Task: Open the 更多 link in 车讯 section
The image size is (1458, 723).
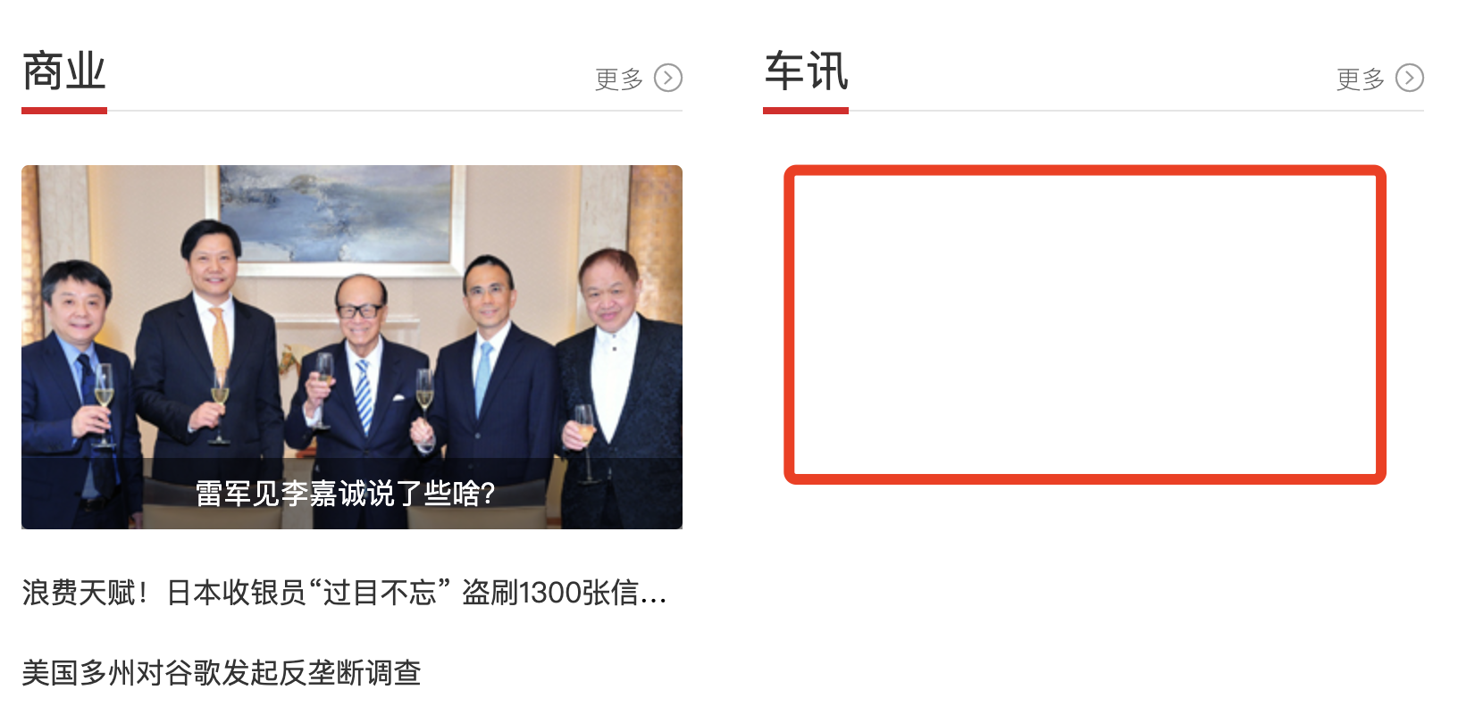Action: tap(1361, 79)
